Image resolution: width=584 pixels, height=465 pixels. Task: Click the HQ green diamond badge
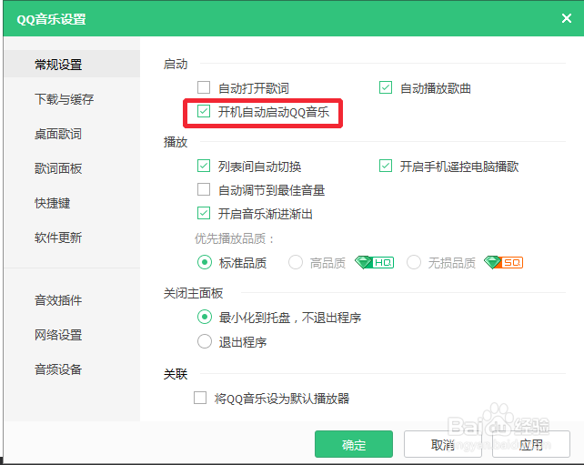pos(374,262)
